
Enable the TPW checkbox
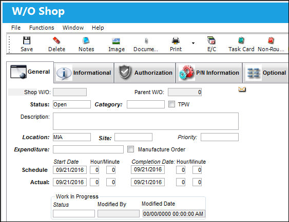171,104
